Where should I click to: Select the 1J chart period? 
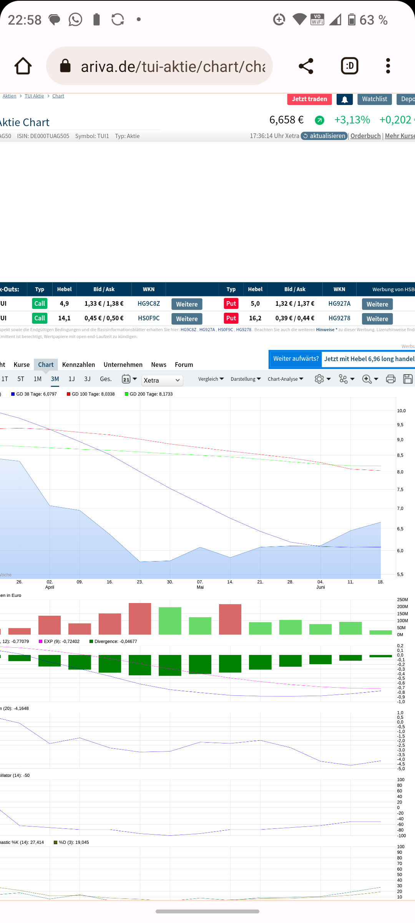[71, 379]
